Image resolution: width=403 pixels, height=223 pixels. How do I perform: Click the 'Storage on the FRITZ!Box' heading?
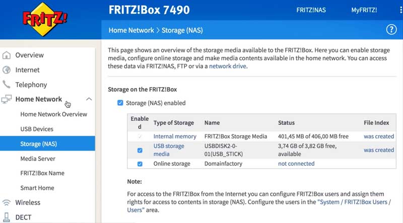tap(143, 90)
